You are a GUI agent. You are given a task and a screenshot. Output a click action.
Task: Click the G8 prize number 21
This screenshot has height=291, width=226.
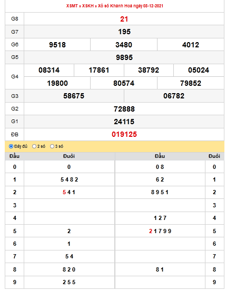[x=124, y=19]
